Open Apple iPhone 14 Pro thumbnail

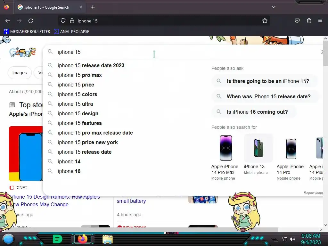click(x=291, y=149)
